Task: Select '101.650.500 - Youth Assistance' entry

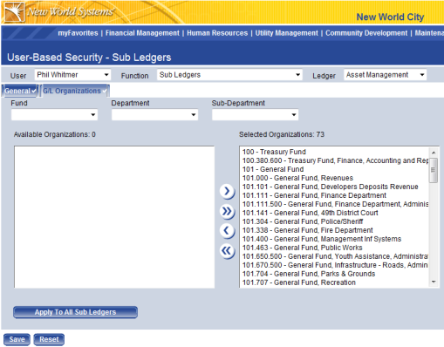Action: point(334,256)
